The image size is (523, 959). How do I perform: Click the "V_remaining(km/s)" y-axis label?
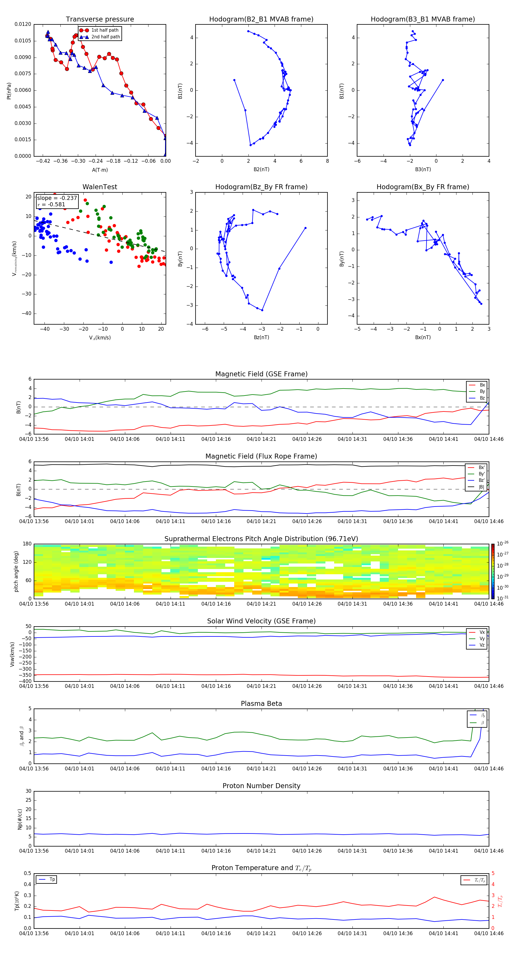point(14,258)
